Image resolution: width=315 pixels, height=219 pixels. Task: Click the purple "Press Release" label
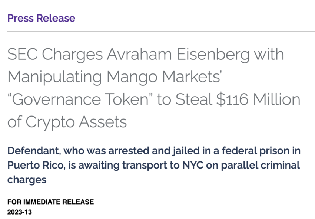[41, 18]
